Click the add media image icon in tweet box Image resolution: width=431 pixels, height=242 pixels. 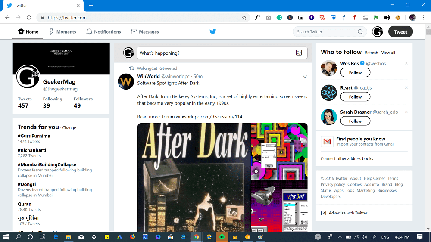tap(299, 53)
